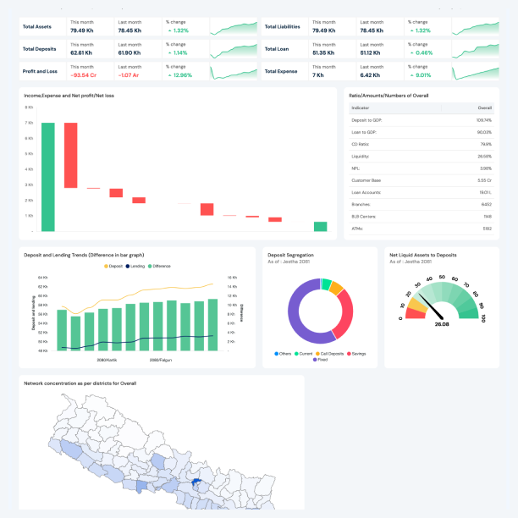518x518 pixels.
Task: Toggle the Difference legend series
Action: point(159,267)
